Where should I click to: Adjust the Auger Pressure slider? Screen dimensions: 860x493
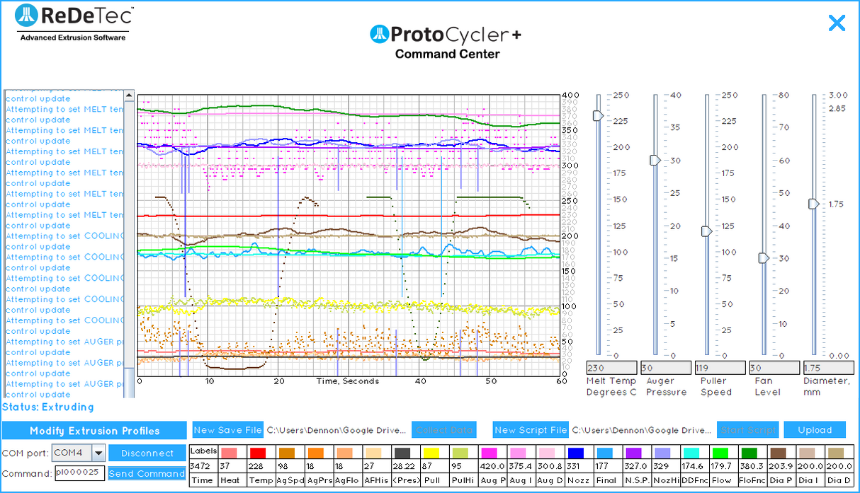tap(654, 161)
